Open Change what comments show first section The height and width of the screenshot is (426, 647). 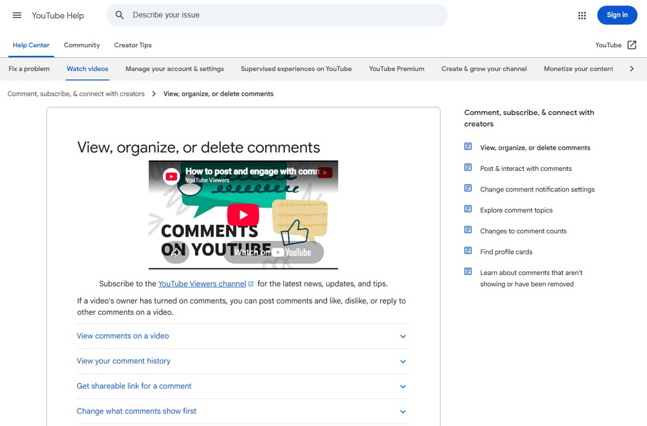point(243,411)
